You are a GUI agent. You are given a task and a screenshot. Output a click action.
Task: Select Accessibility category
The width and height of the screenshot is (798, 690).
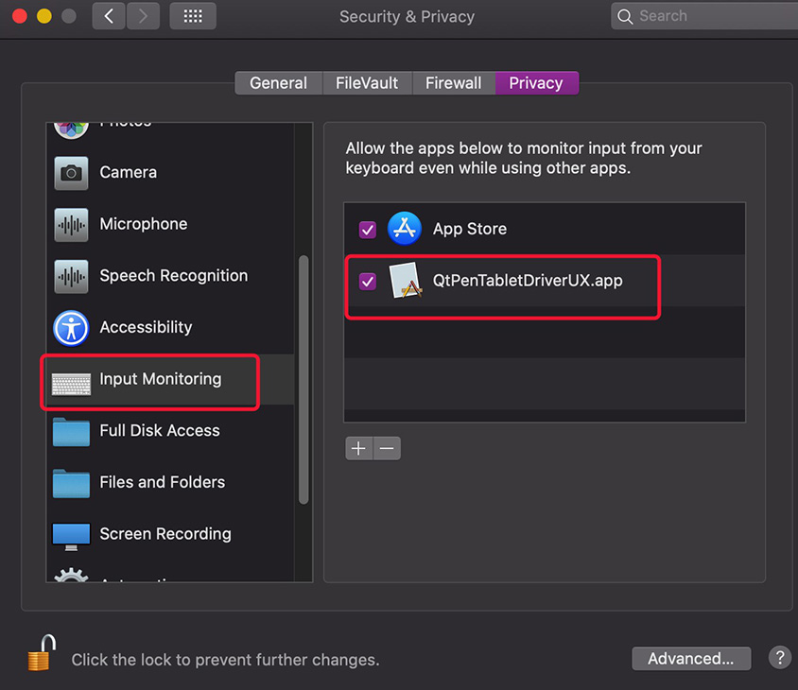(170, 328)
